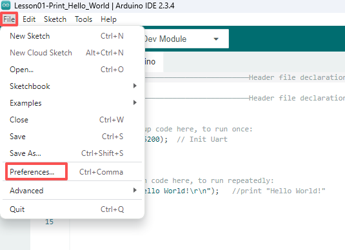Expand the Examples submenu
Image resolution: width=345 pixels, height=250 pixels.
(72, 103)
